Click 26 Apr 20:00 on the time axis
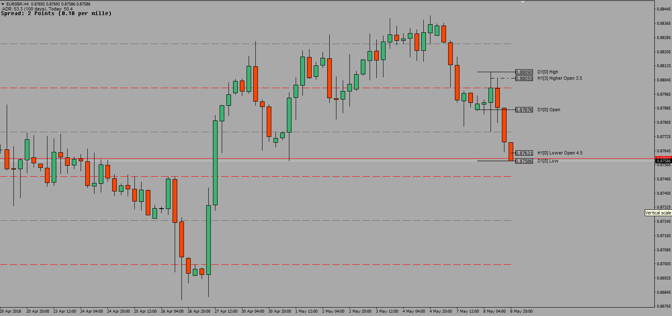This screenshot has height=316, width=672. coord(199,311)
